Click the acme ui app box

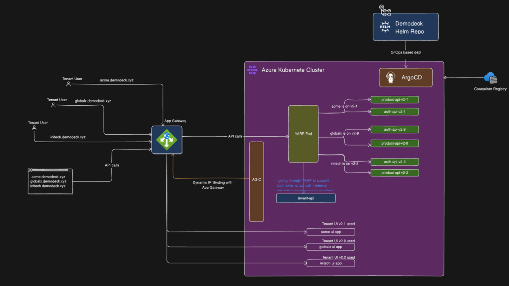pyautogui.click(x=330, y=232)
